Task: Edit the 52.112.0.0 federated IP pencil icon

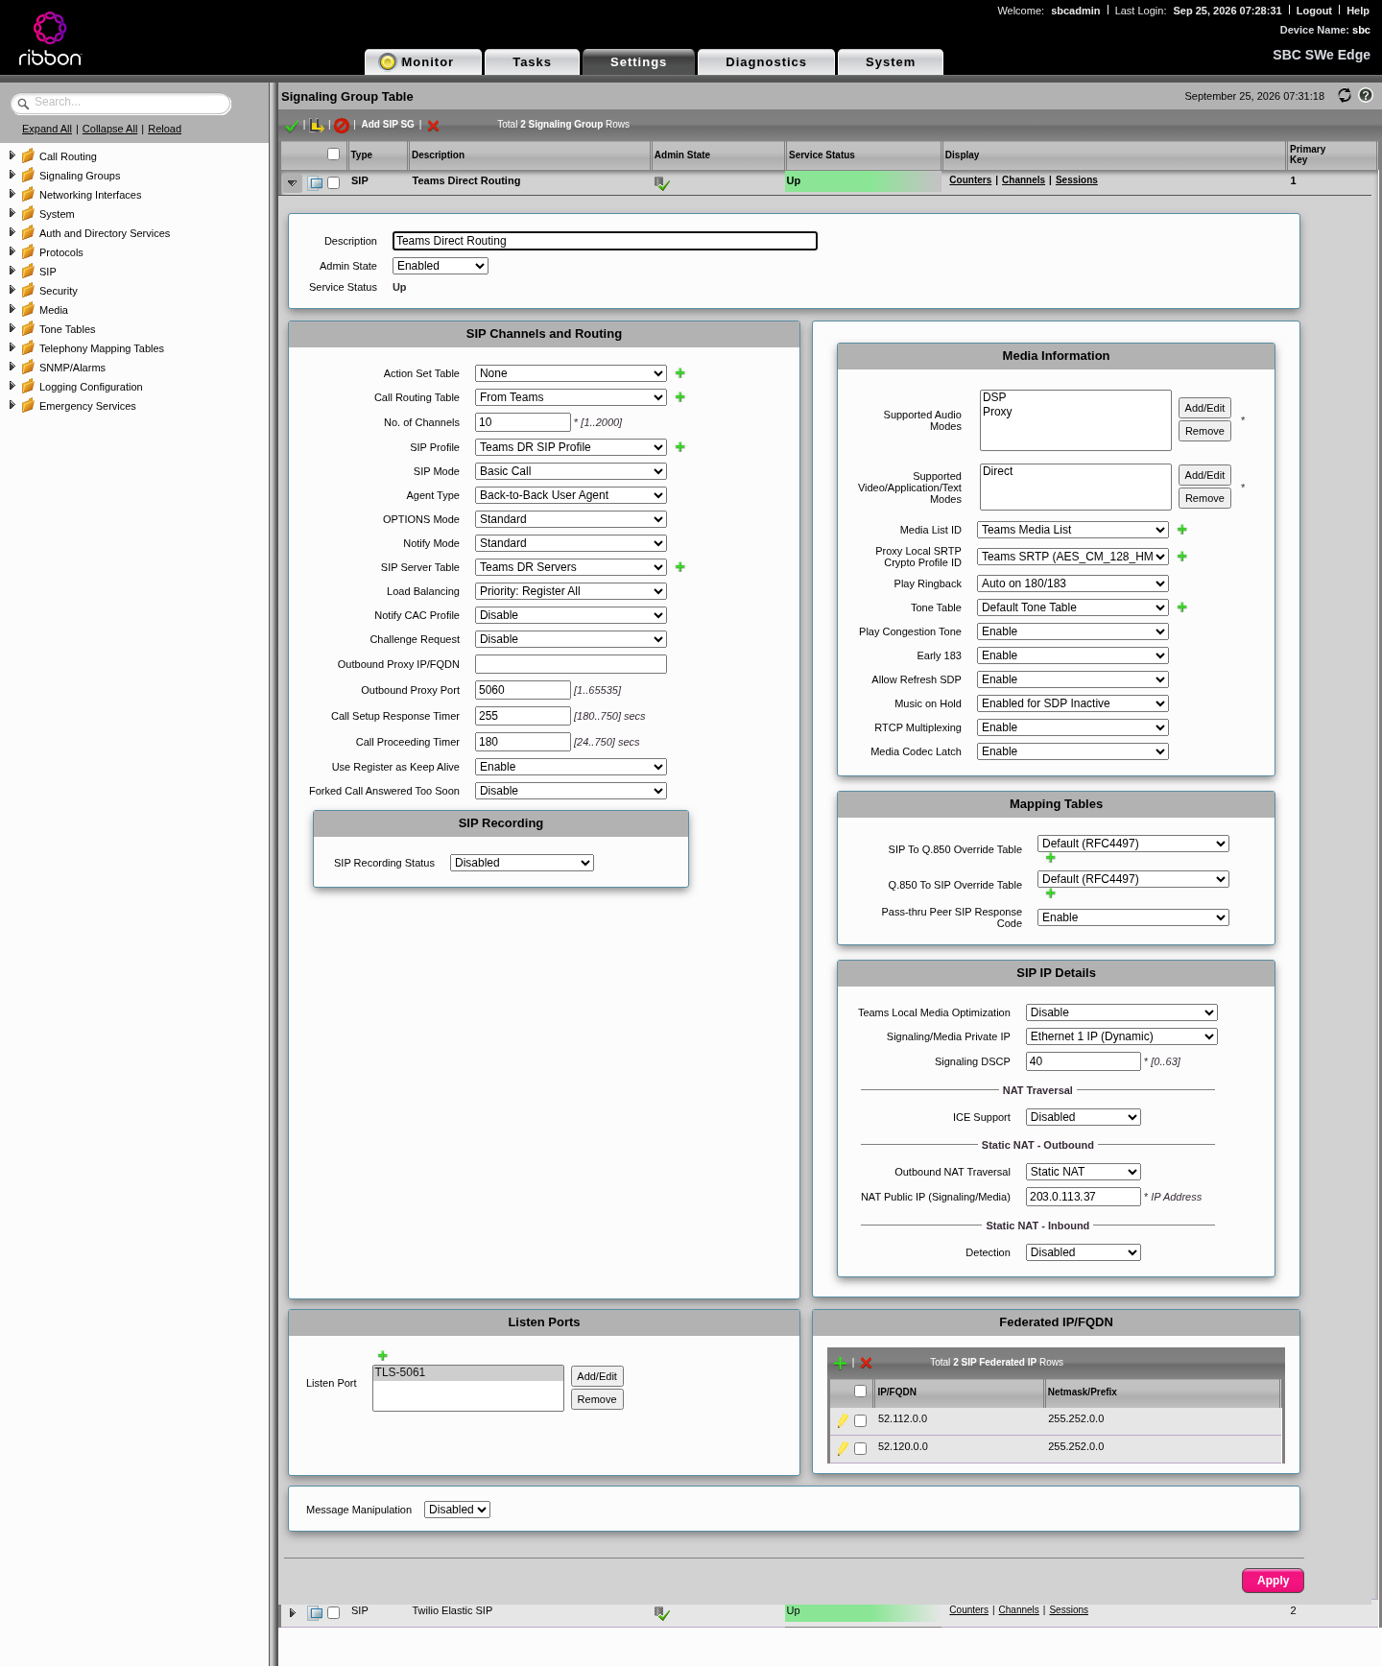Action: (843, 1420)
